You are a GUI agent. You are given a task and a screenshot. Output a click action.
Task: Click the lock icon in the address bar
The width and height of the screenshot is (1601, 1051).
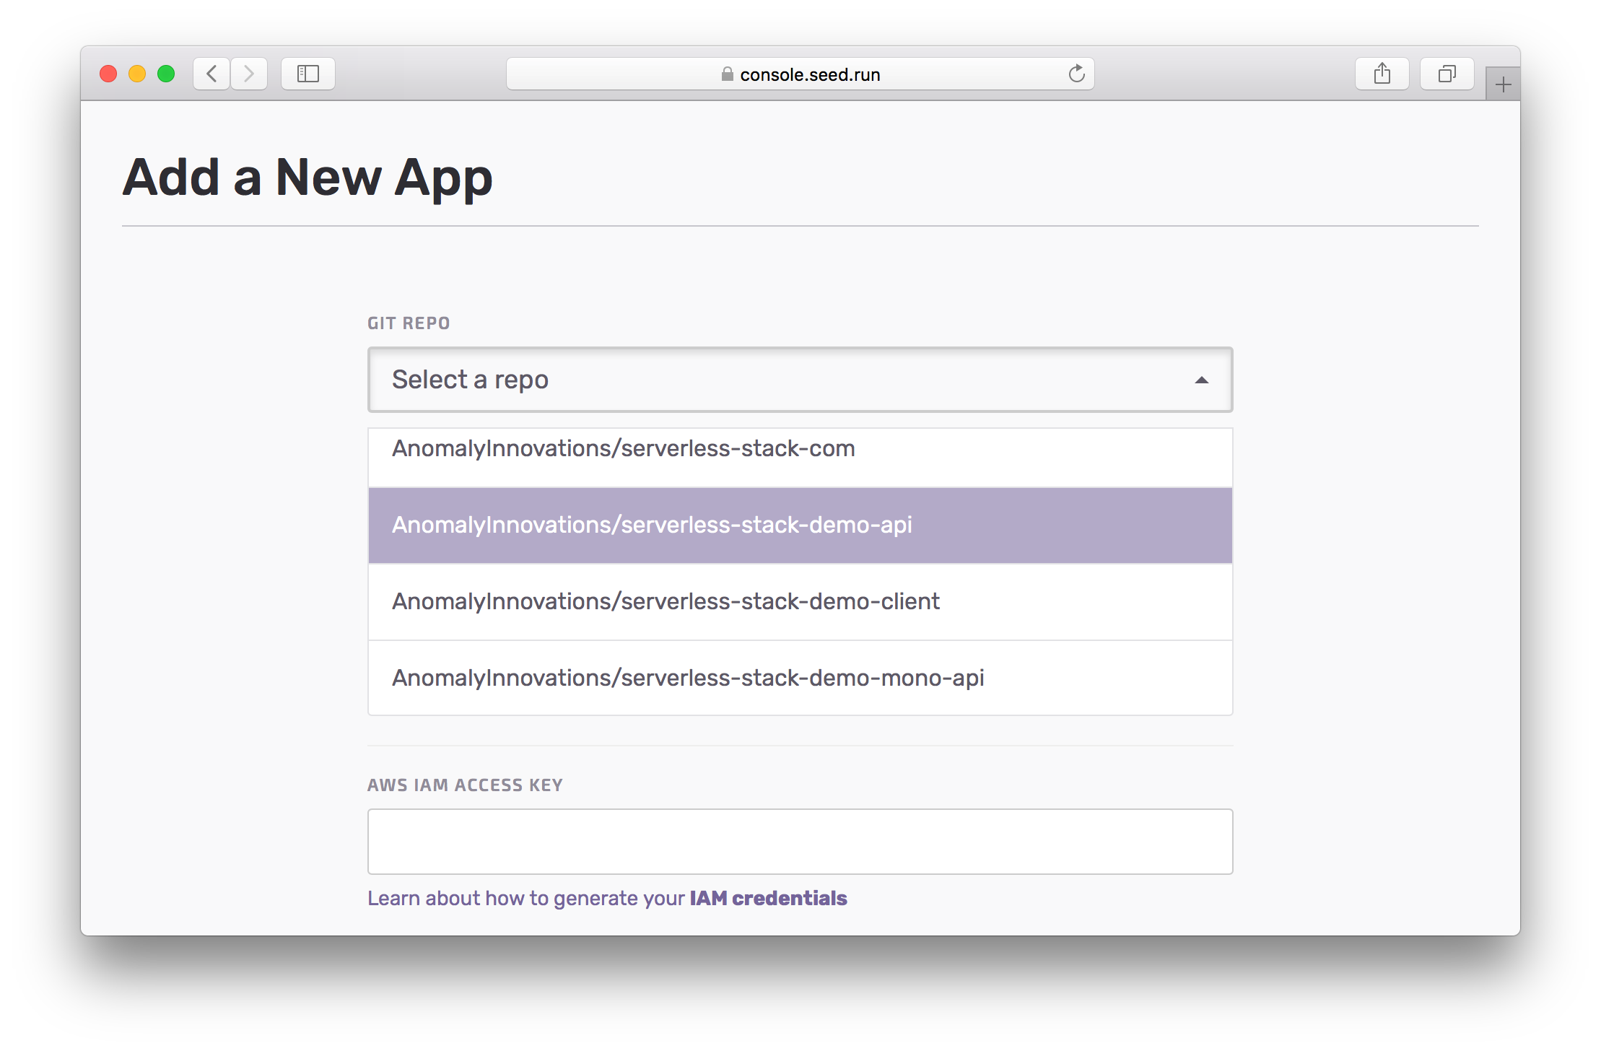click(x=727, y=74)
